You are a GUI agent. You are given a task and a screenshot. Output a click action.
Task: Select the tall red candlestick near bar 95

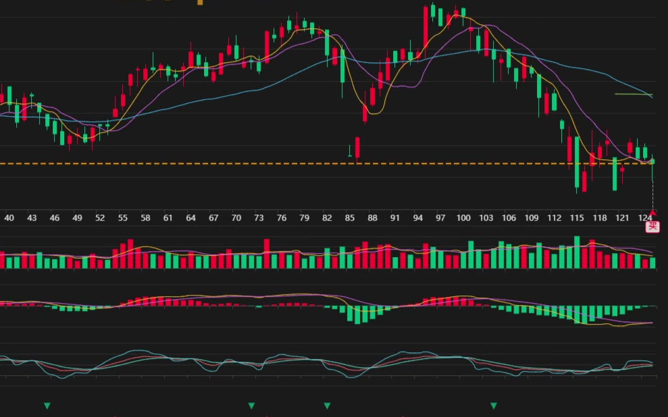click(426, 30)
